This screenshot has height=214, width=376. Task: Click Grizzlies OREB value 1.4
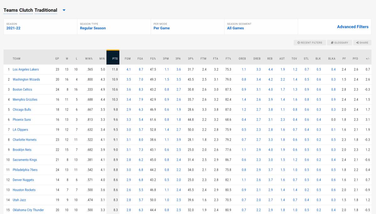(x=244, y=100)
